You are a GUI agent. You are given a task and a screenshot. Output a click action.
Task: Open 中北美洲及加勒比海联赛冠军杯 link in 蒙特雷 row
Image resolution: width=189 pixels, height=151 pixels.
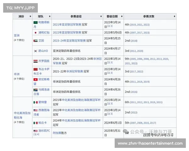(81, 100)
